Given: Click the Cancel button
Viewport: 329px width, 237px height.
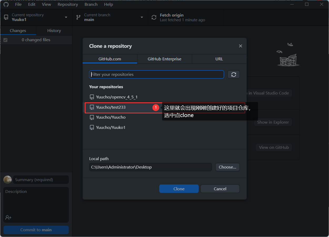Looking at the screenshot, I should tap(220, 189).
